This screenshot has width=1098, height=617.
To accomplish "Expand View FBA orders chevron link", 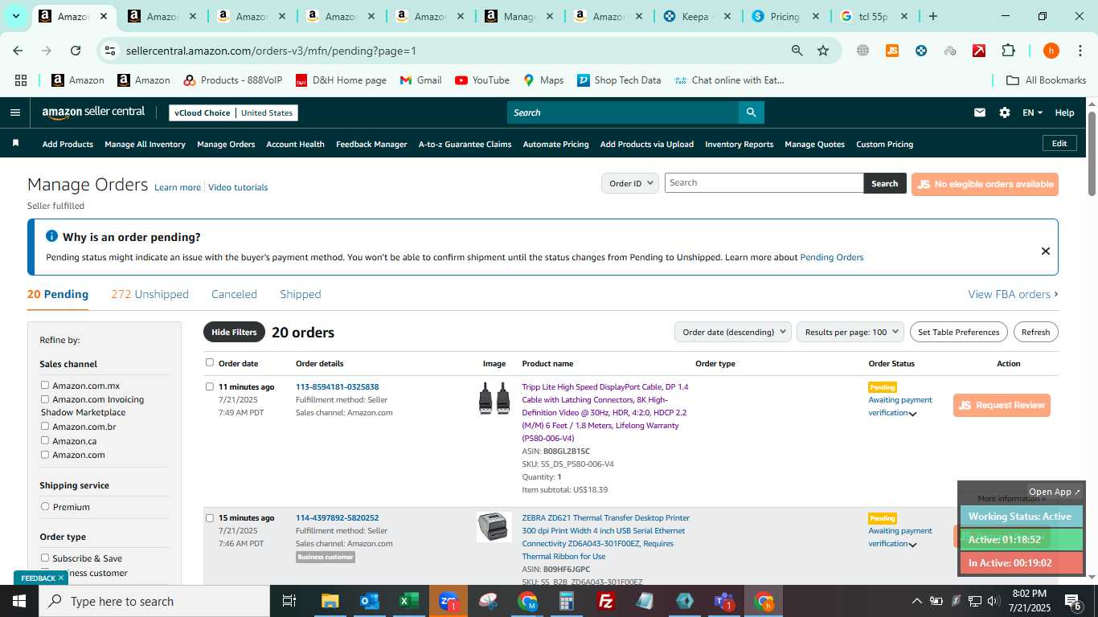I will click(1013, 294).
